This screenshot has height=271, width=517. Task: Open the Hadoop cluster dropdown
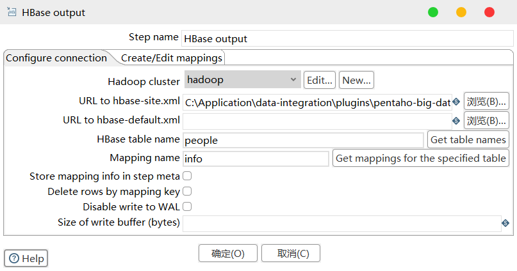[242, 80]
